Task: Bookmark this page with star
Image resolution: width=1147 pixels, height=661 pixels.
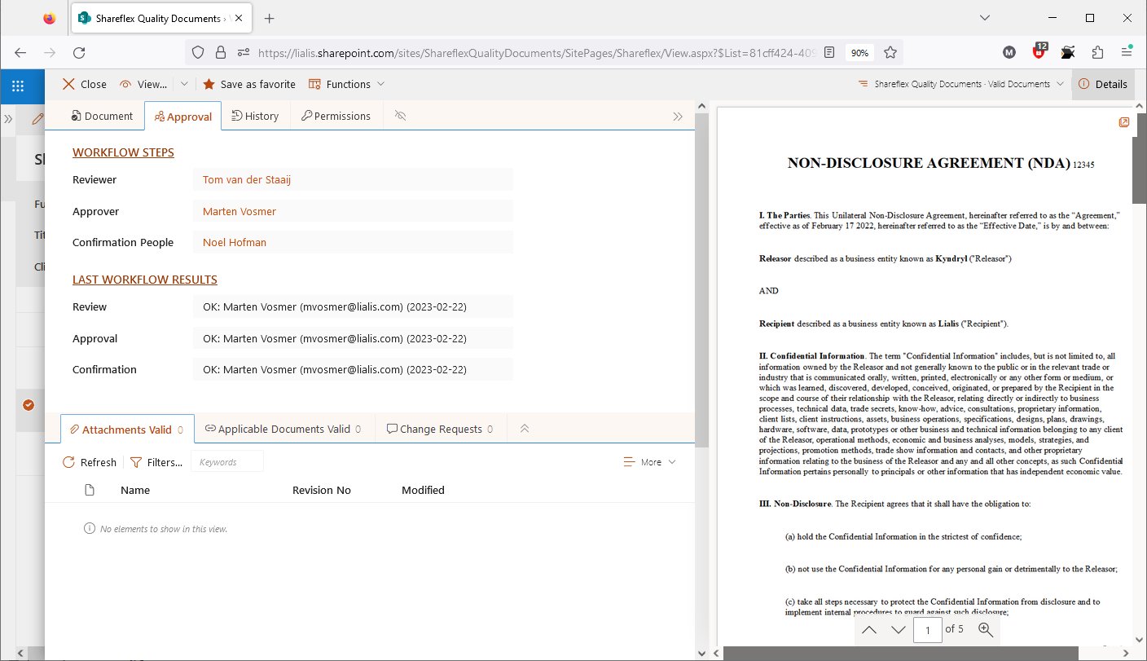Action: pos(890,52)
